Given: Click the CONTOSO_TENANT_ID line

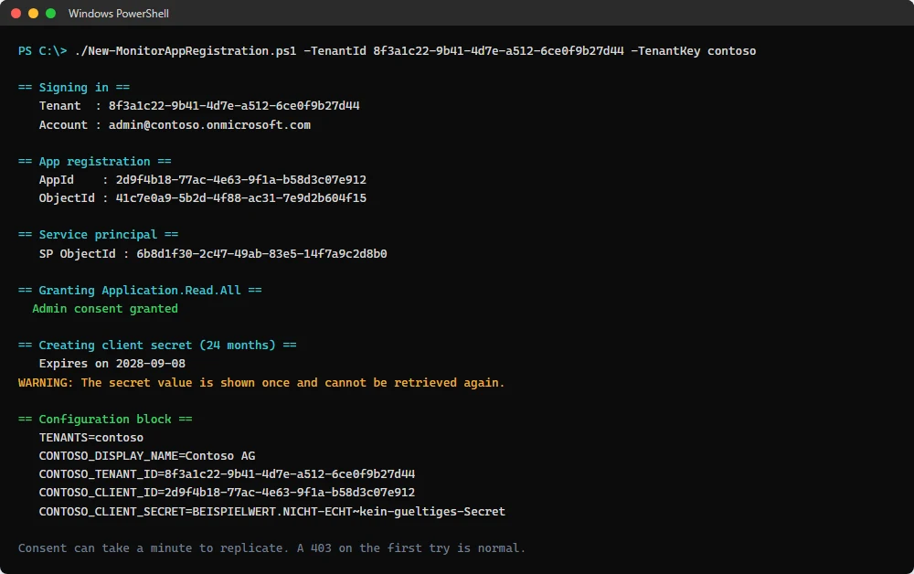Looking at the screenshot, I should 227,474.
